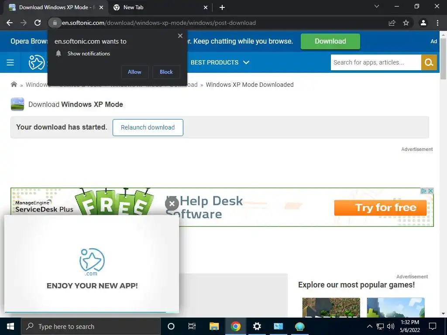Screen dimensions: 447x335
Task: Open Windows Start menu
Action: pos(10,326)
